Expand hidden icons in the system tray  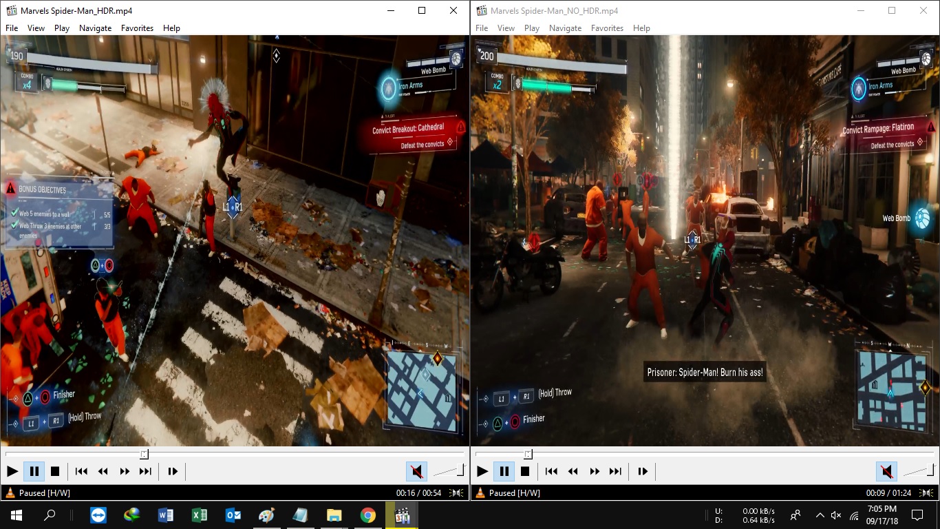[820, 515]
